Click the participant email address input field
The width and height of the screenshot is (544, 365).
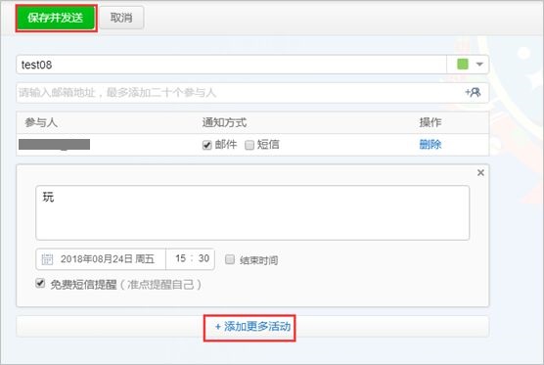[240, 93]
